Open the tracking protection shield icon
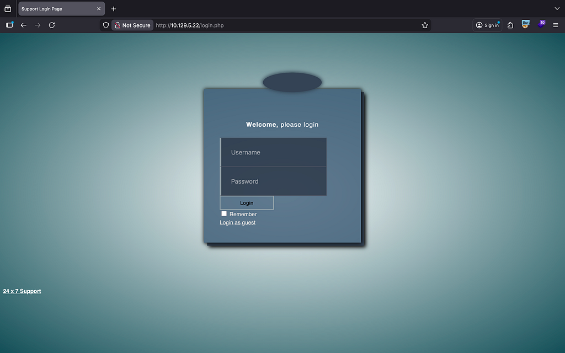The height and width of the screenshot is (353, 565). point(106,25)
